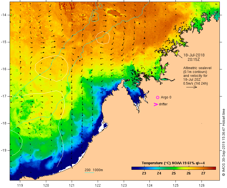Click the 'Argo 0' legend label
Viewport: 227px width, 188px height.
(x=166, y=98)
